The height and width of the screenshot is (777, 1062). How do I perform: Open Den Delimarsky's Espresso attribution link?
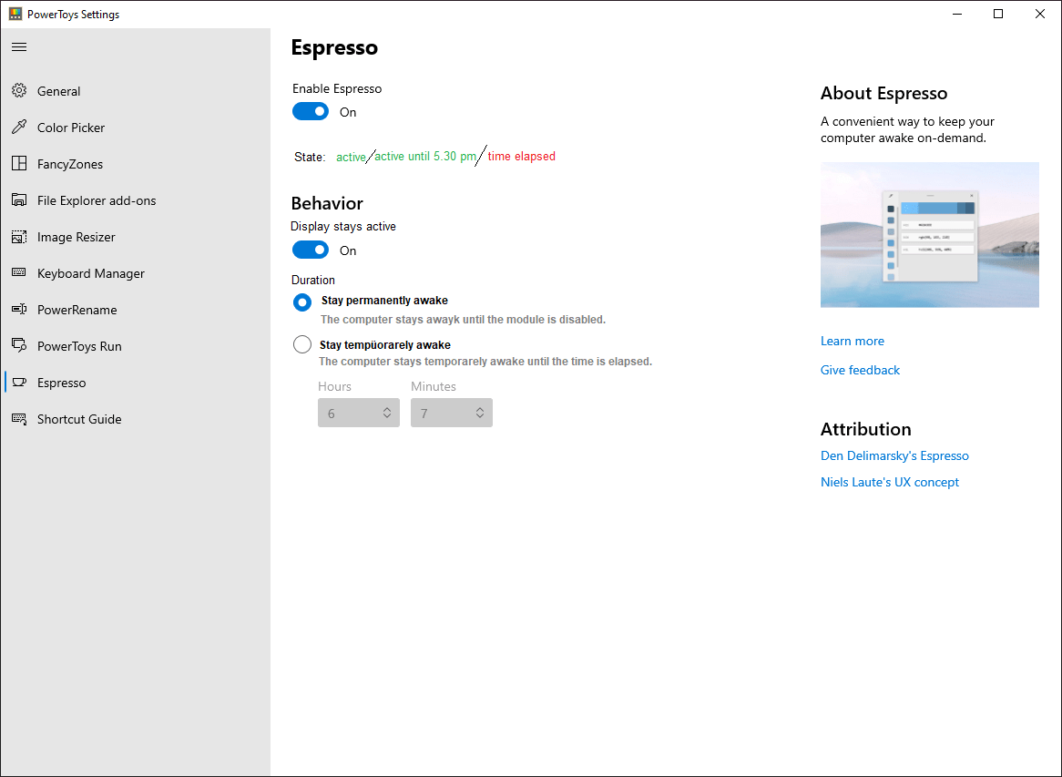894,455
